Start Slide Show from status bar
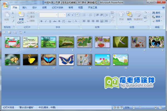Screen dimensions: 167x111 [121, 107]
